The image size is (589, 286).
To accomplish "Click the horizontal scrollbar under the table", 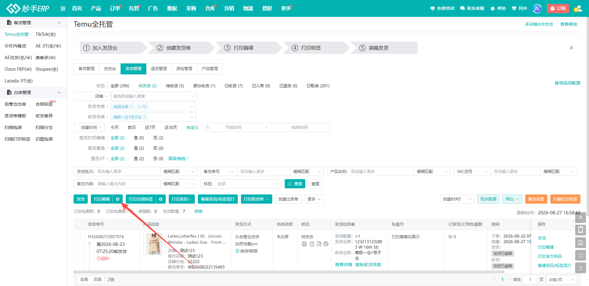I will point(289,272).
